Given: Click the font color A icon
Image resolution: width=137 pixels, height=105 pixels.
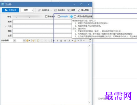Looking at the screenshot, I should 69,40.
